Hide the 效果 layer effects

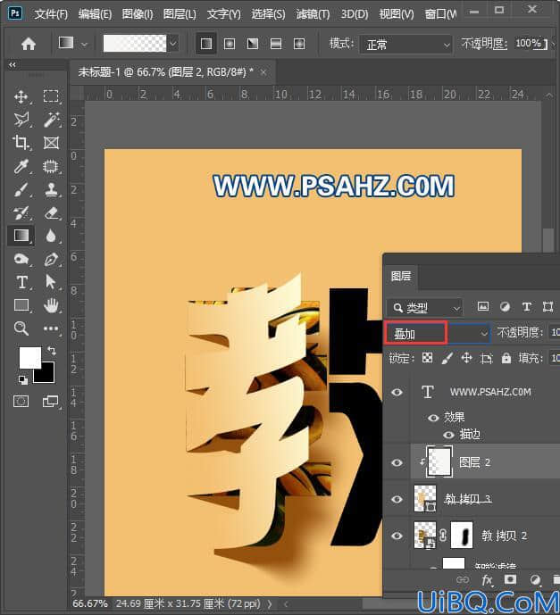click(x=433, y=418)
